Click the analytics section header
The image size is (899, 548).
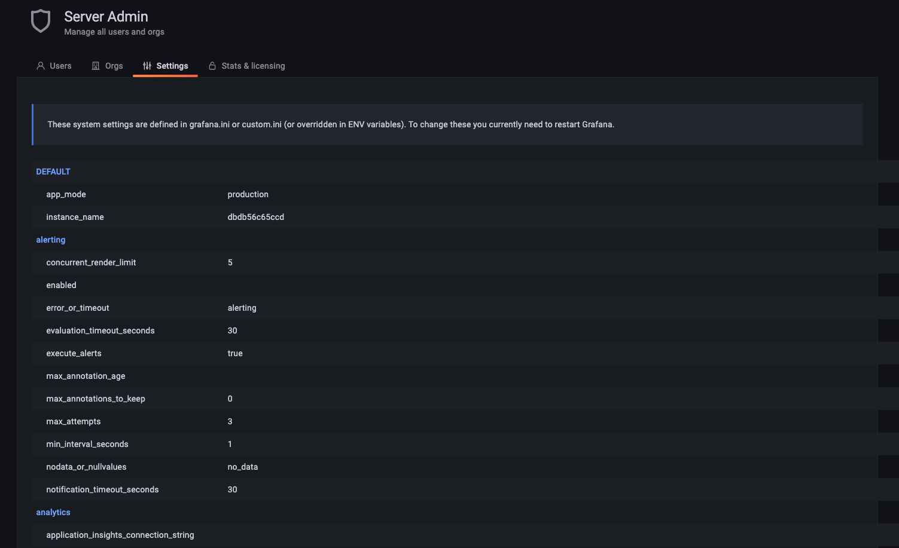pos(53,512)
